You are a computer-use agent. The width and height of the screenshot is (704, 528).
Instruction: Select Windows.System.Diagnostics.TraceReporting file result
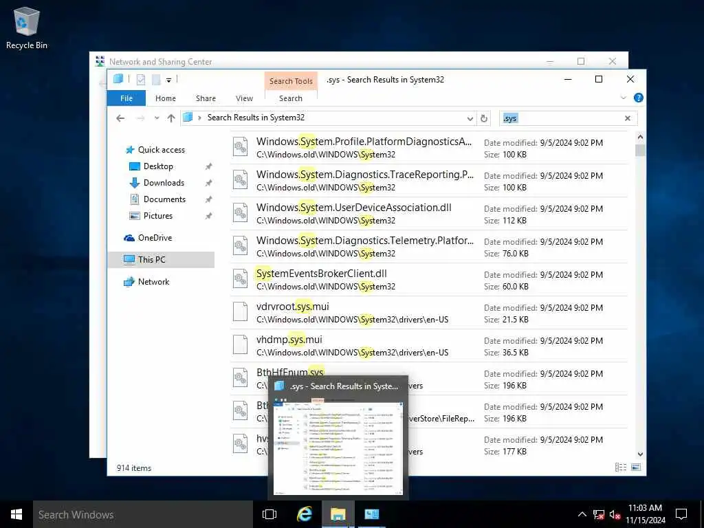click(429, 181)
